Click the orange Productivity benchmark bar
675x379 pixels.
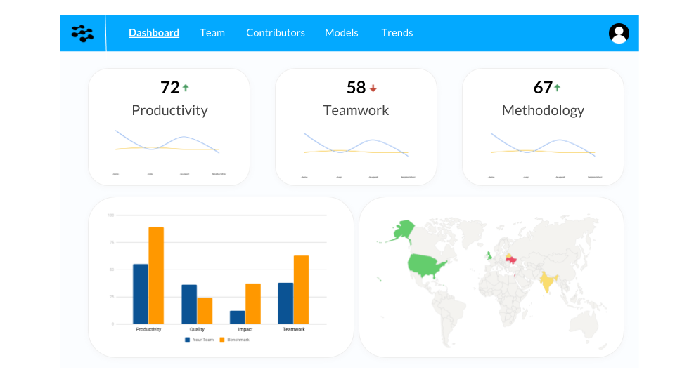tap(156, 275)
